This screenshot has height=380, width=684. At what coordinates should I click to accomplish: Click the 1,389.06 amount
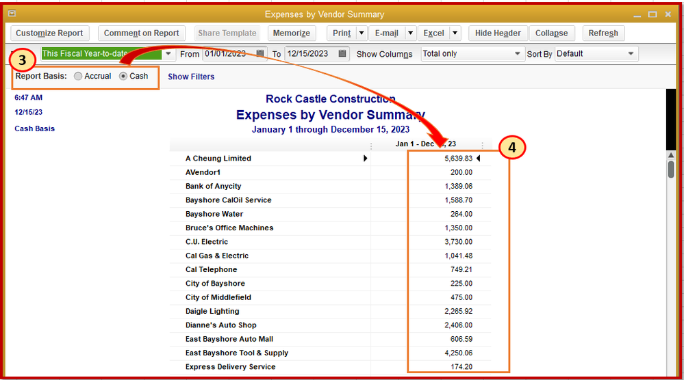459,187
